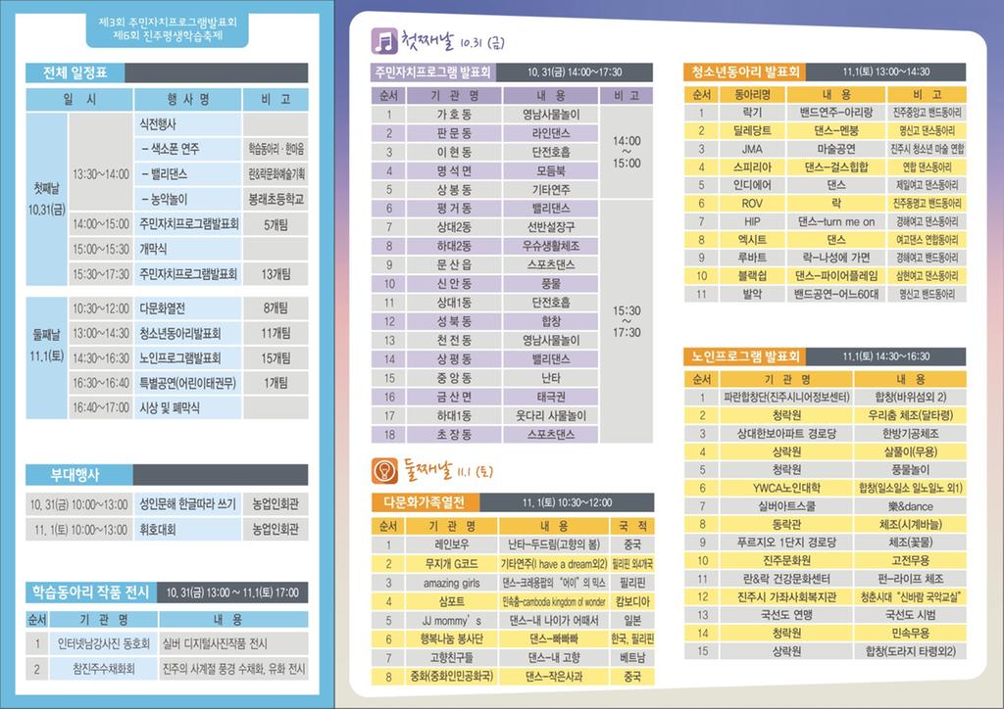Image resolution: width=1004 pixels, height=709 pixels.
Task: Select the amazing girls group cell
Action: tap(451, 583)
